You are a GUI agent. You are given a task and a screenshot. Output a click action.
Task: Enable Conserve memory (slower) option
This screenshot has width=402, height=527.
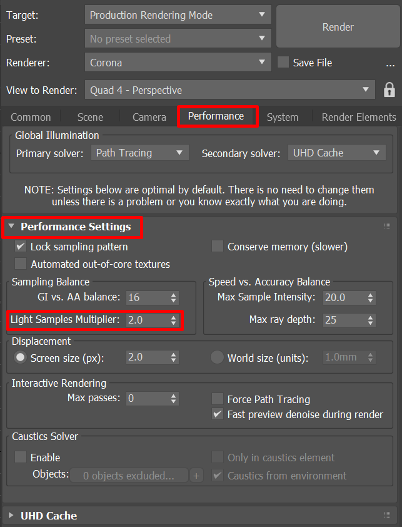click(218, 246)
